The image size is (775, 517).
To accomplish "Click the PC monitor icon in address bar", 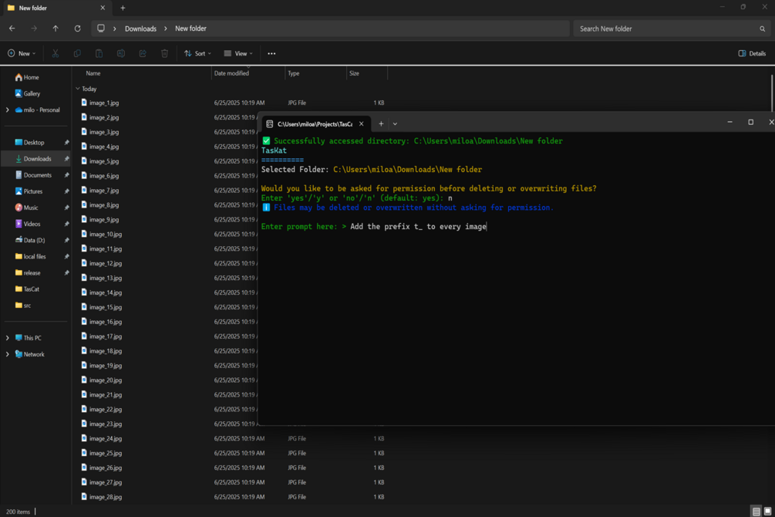I will tap(101, 29).
